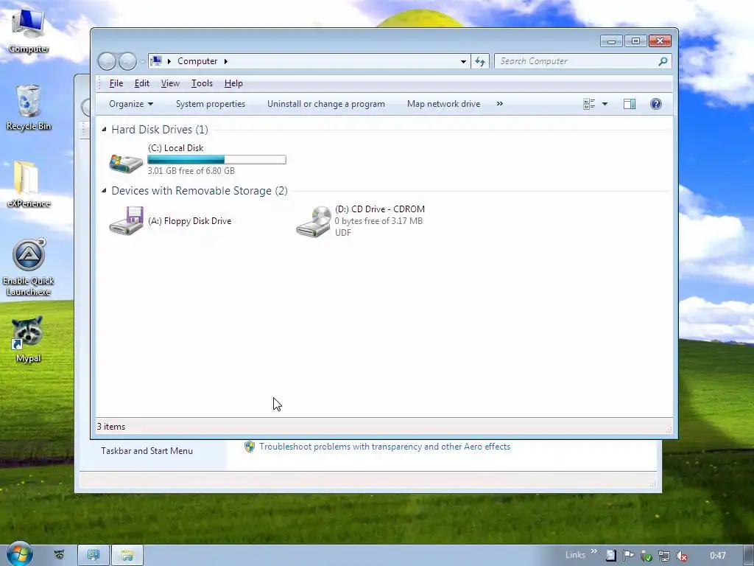Click the search magnifier icon
This screenshot has width=754, height=566.
(663, 61)
